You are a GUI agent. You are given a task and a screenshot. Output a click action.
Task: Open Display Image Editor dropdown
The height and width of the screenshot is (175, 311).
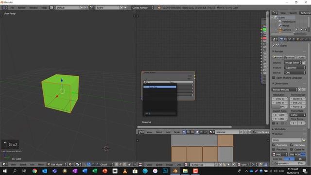tap(293, 63)
